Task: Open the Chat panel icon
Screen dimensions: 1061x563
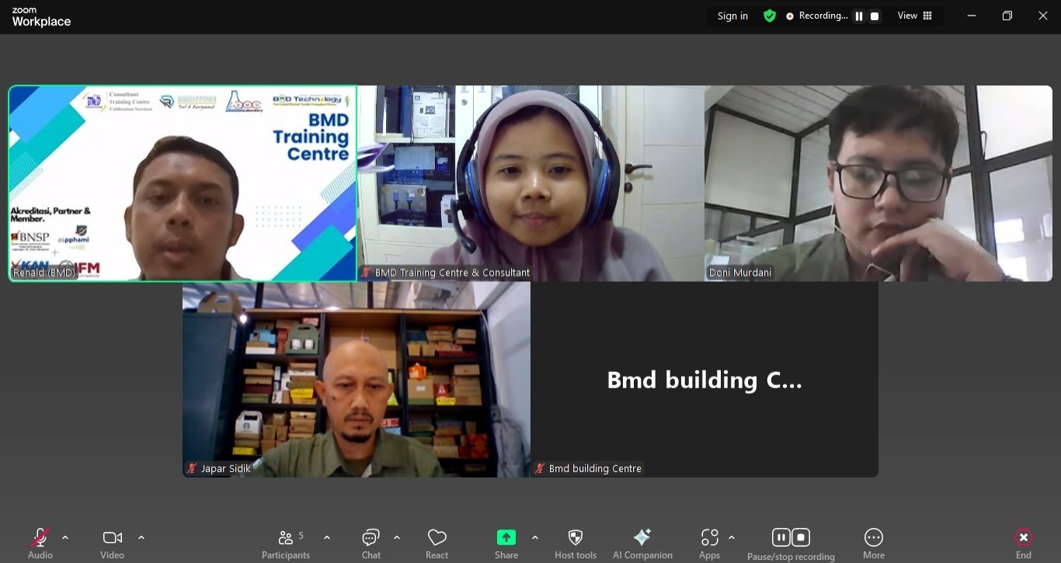Action: (x=370, y=537)
